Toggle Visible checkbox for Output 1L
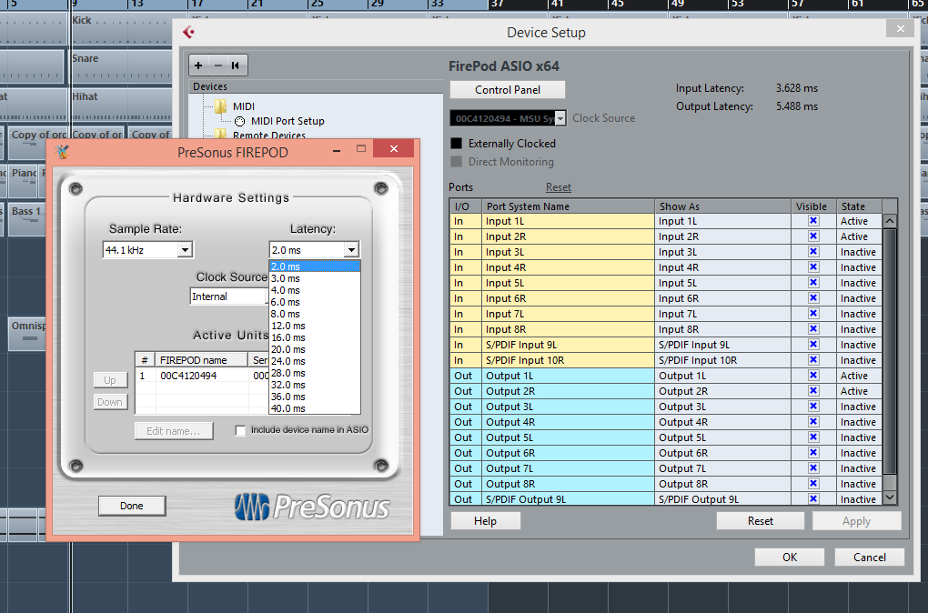 click(813, 375)
